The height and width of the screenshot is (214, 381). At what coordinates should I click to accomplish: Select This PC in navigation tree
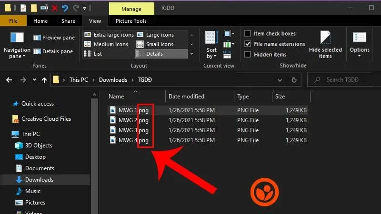[26, 134]
